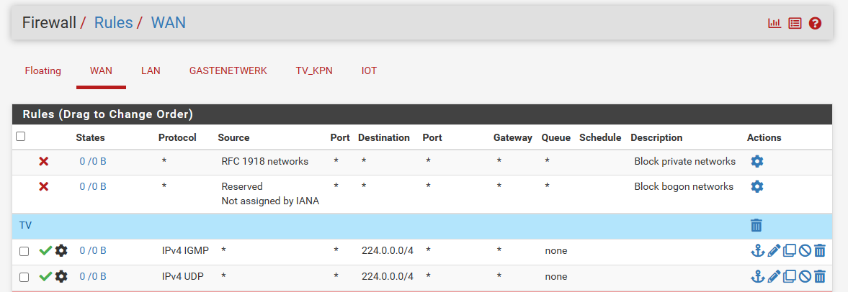Screen dimensions: 848x292
Task: Switch to the LAN tab
Action: (x=151, y=70)
